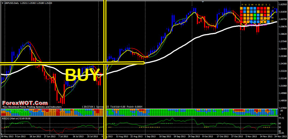Screen dimensions: 288x139
Task: Click the red square in 5 column, 21 row
Action: coord(265,11)
